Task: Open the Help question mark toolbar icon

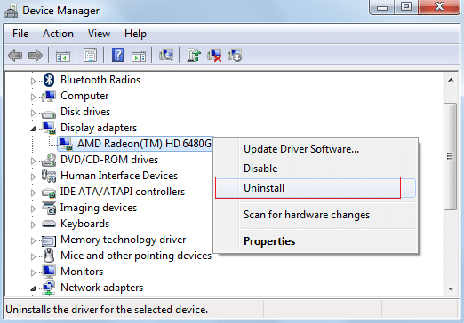Action: point(117,55)
